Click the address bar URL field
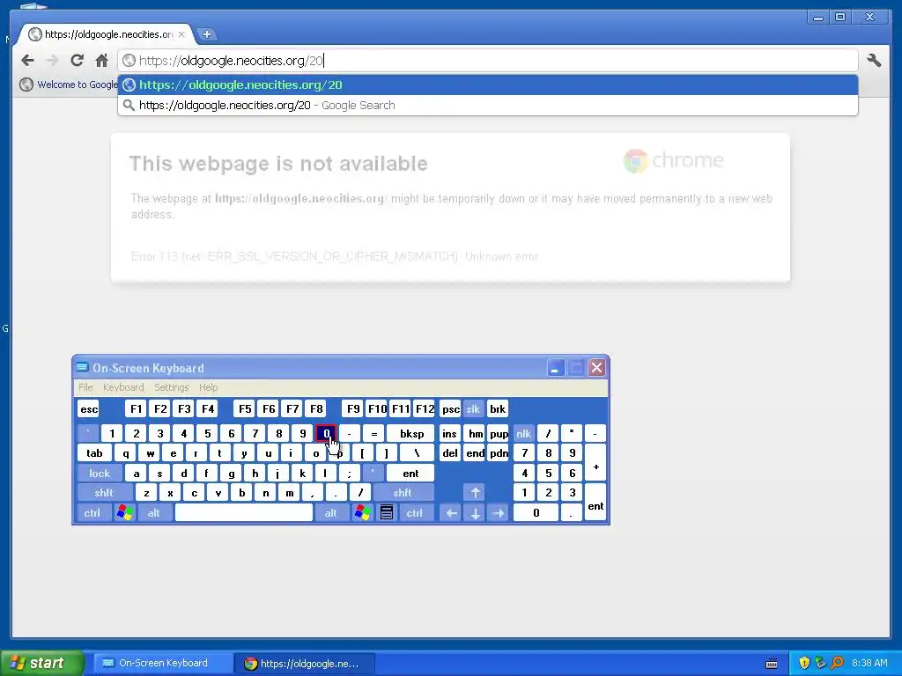The image size is (902, 676). pos(488,61)
